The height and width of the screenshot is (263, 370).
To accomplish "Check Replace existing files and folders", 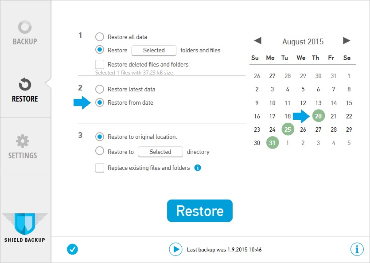I will (100, 168).
